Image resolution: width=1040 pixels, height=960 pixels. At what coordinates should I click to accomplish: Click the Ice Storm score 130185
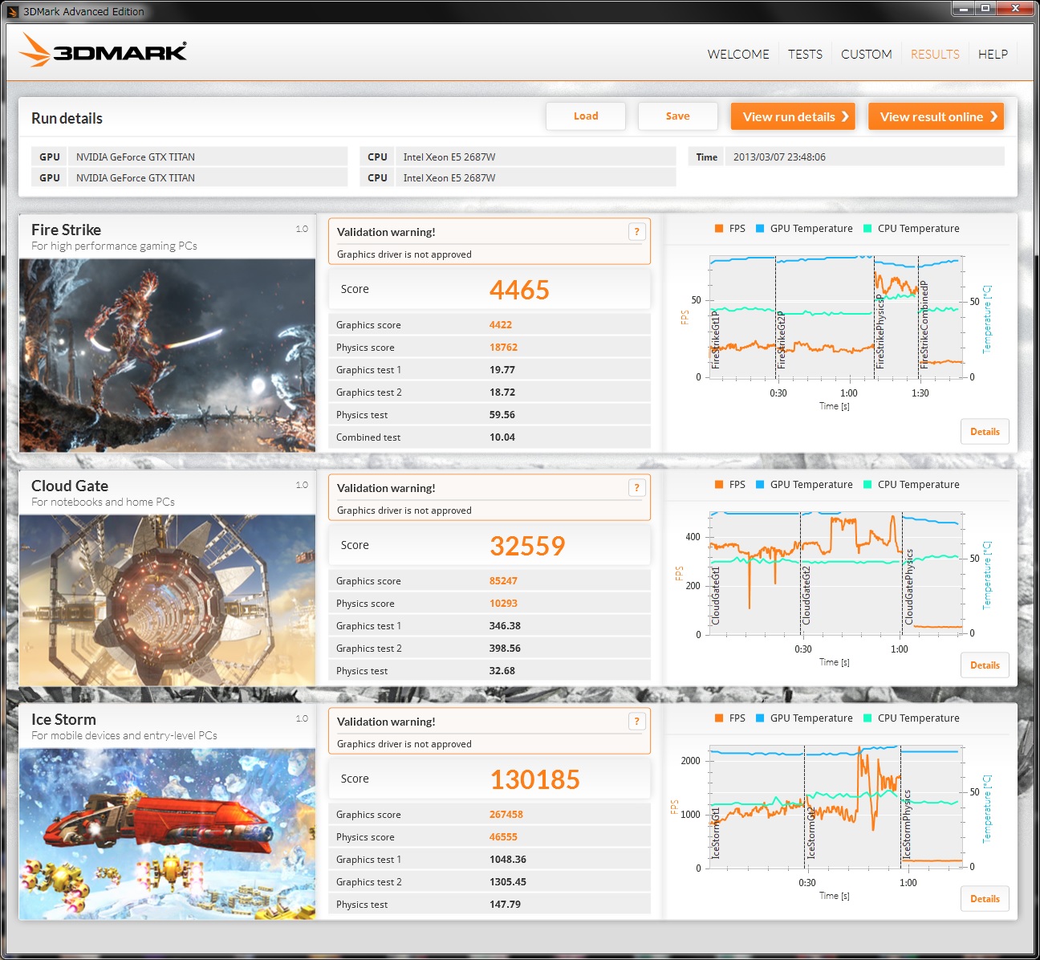point(534,779)
